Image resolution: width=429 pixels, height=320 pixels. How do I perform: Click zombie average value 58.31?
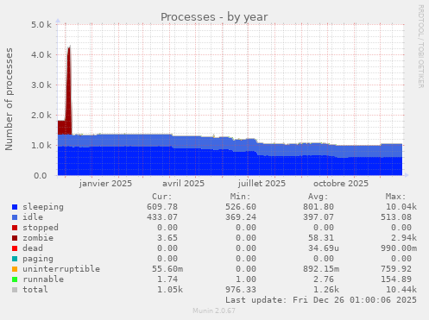coord(321,238)
